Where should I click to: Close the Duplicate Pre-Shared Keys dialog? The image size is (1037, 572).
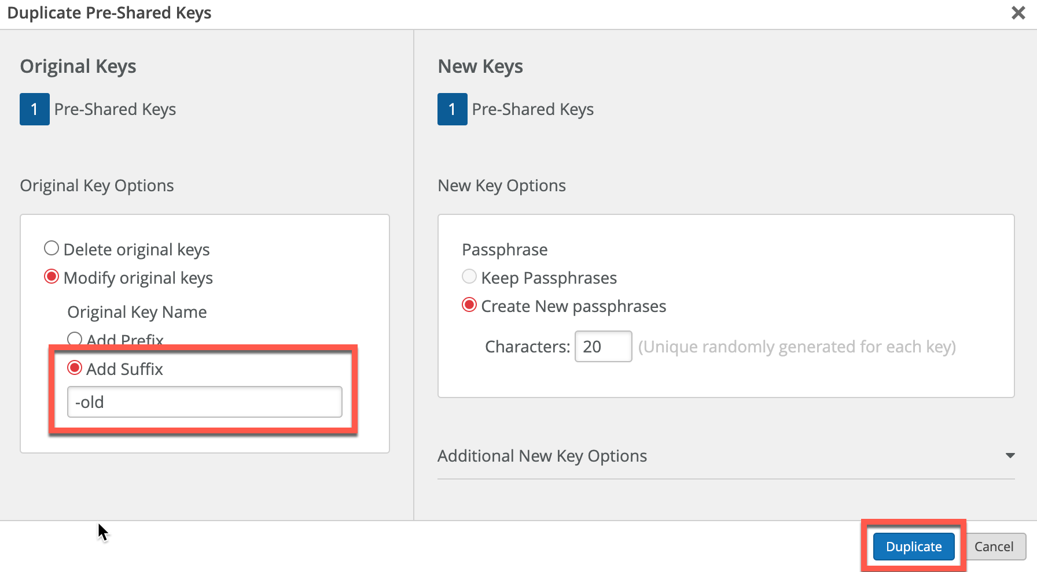1018,13
